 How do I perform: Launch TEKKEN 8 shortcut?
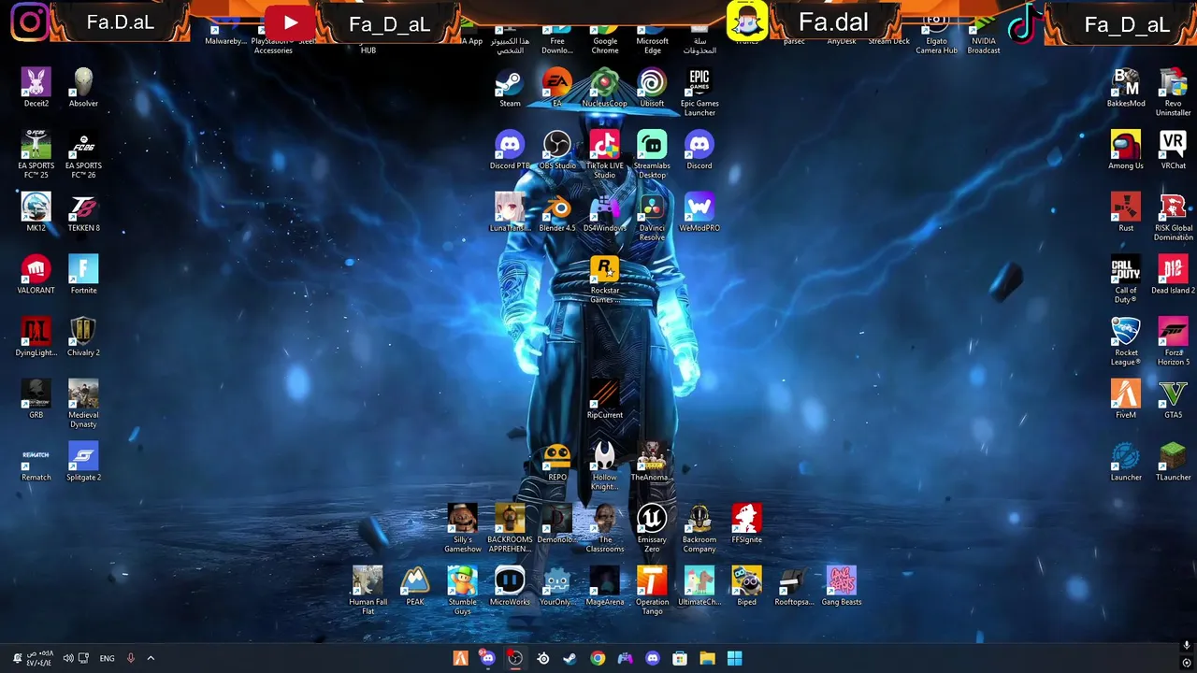tap(83, 213)
